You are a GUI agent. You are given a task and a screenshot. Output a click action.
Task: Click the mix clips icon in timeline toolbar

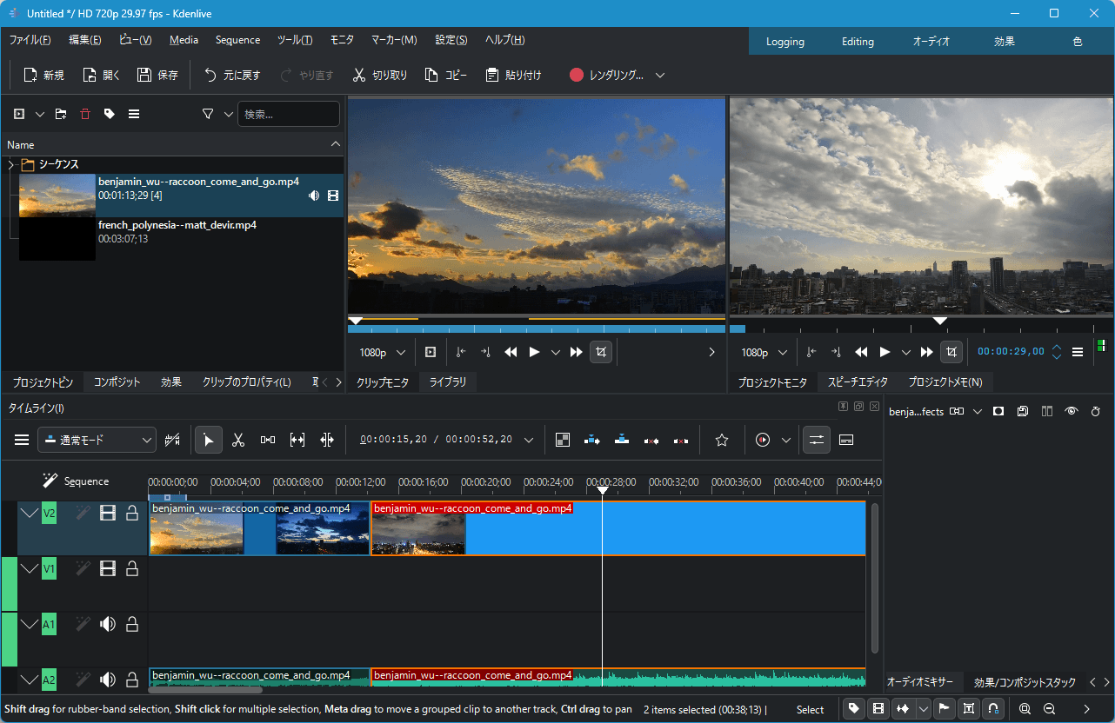click(563, 441)
